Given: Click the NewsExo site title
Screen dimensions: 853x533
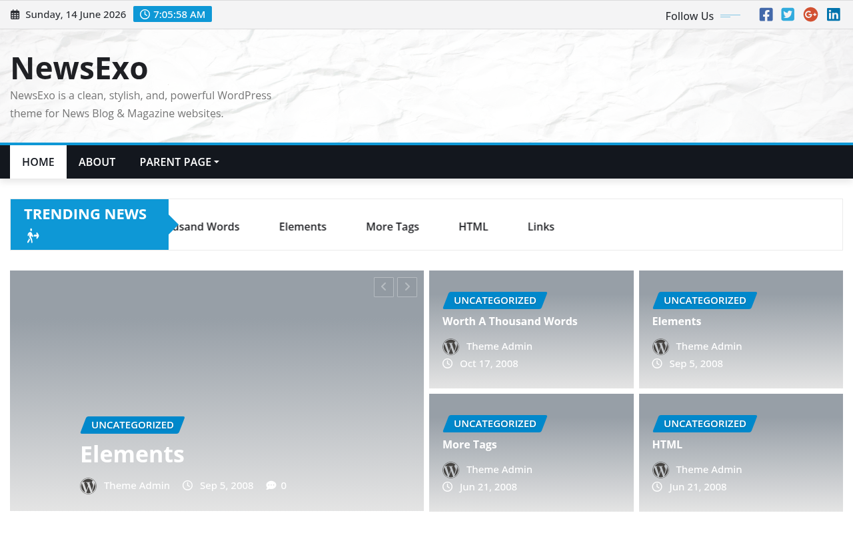Looking at the screenshot, I should point(79,68).
